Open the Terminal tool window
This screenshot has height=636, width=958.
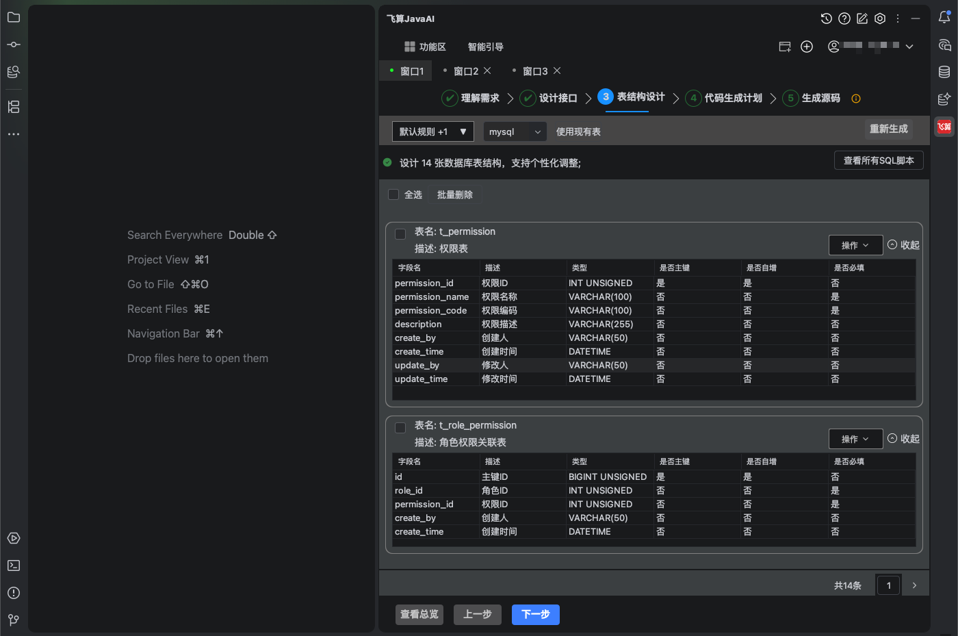[14, 565]
